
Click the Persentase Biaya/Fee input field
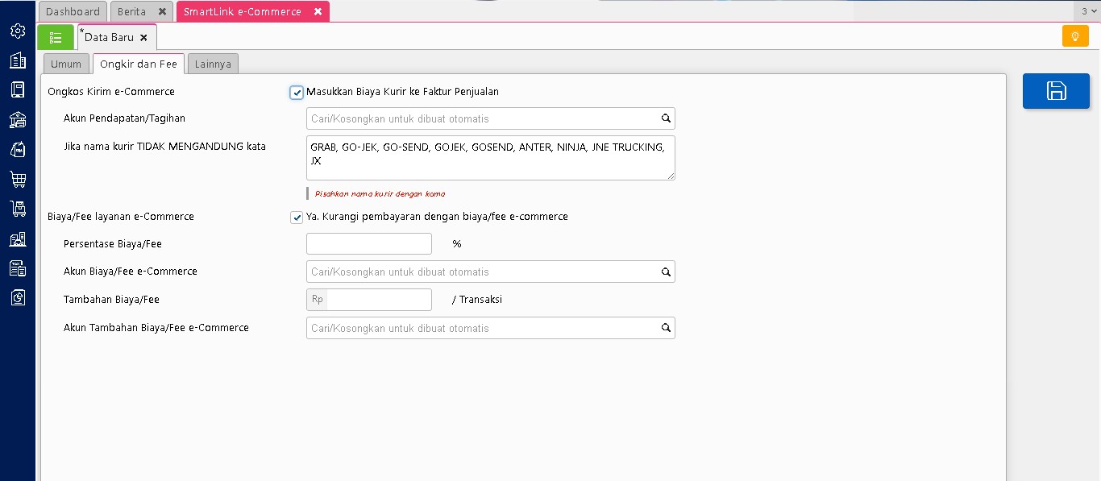pos(369,244)
